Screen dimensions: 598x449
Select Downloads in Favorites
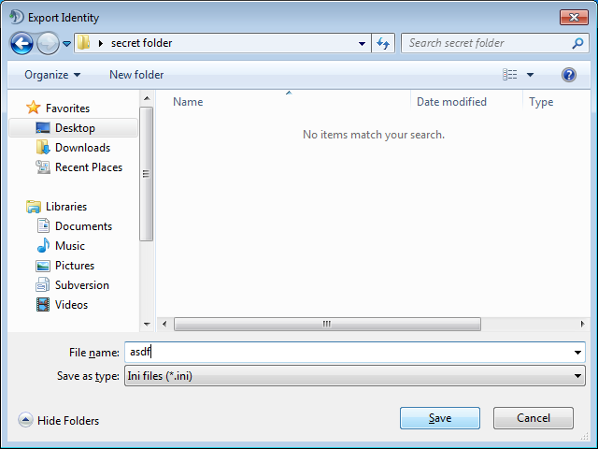[x=82, y=148]
